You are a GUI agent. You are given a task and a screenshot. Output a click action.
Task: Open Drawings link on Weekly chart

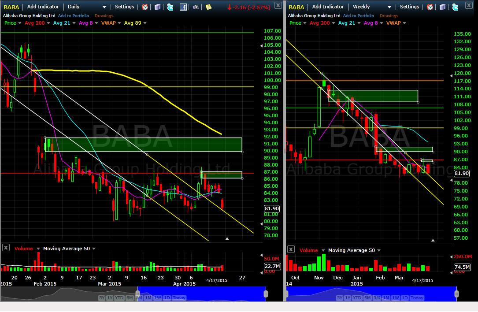389,15
